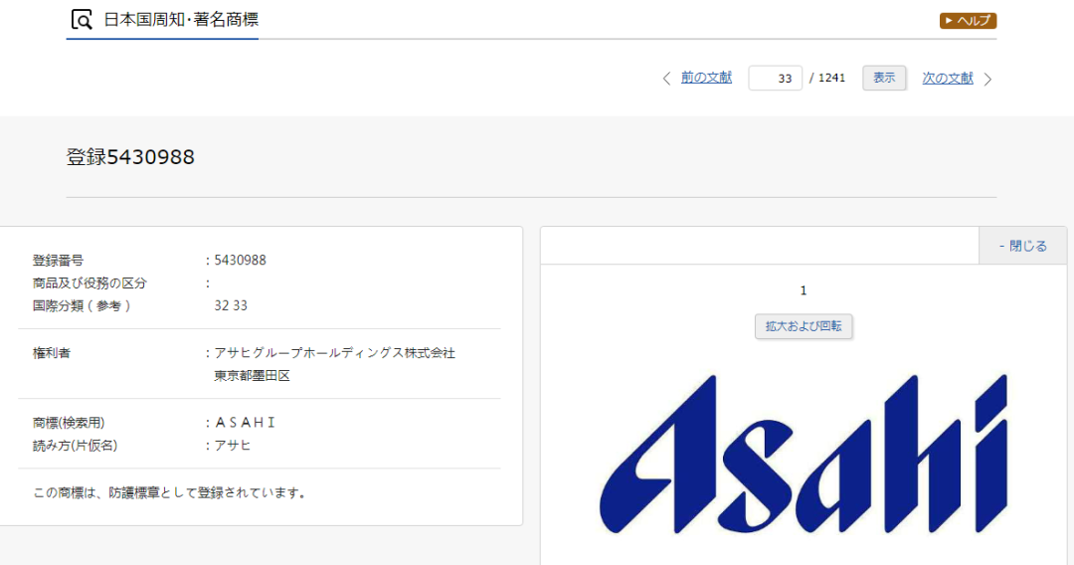Click the Asahi trademark logo image

pos(804,454)
